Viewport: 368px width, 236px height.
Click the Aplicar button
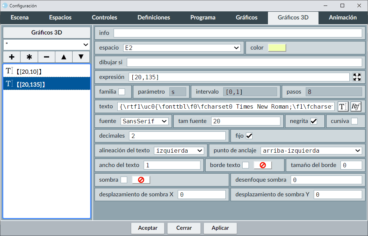(220, 228)
